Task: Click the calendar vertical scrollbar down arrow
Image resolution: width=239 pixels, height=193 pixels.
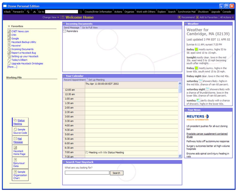Action: [180, 156]
